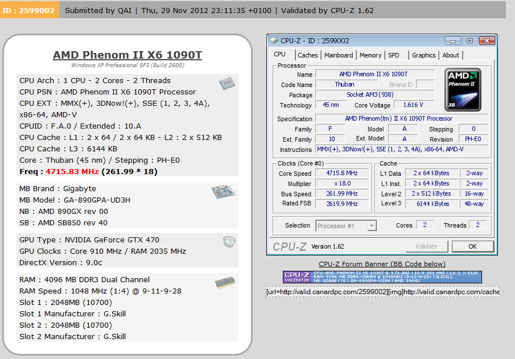Screen dimensions: 515x359
Task: Click the Slot 1 Manufacturer : G.Skill line
Action: pyautogui.click(x=73, y=313)
